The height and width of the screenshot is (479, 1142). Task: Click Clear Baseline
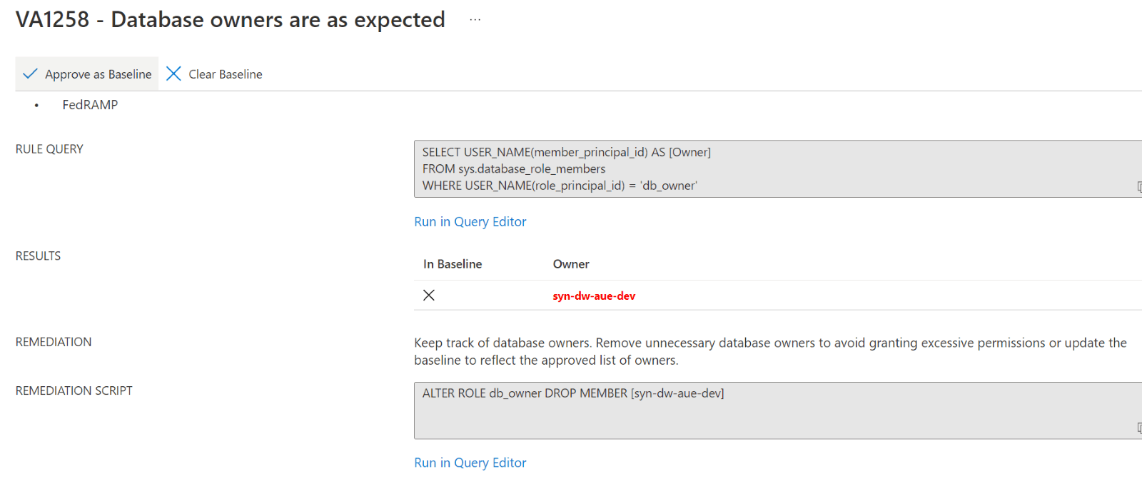[x=214, y=74]
